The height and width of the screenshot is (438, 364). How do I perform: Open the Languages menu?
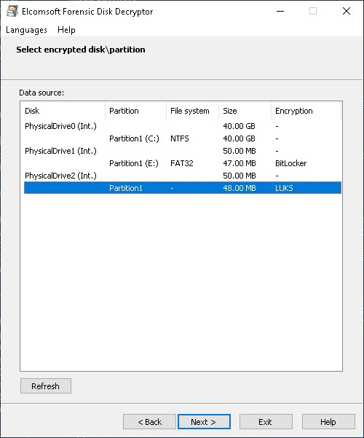26,30
